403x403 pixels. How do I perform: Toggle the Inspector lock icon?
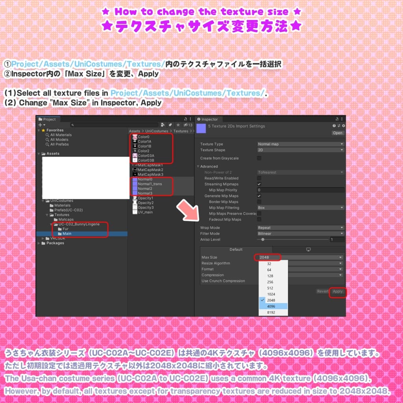pyautogui.click(x=337, y=118)
